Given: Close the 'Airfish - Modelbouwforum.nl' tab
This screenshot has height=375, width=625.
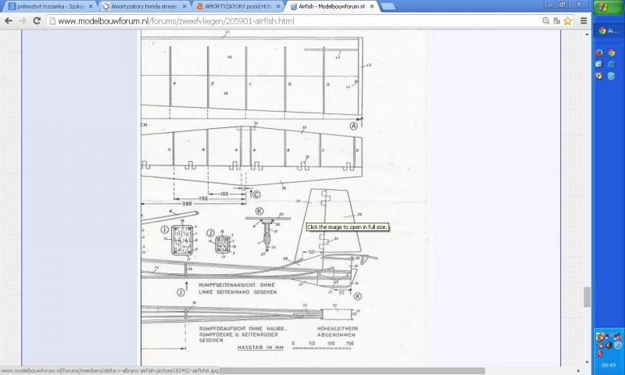Looking at the screenshot, I should tap(372, 6).
